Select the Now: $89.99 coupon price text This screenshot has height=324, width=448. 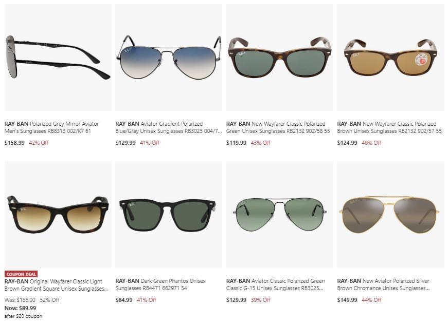coord(20,308)
